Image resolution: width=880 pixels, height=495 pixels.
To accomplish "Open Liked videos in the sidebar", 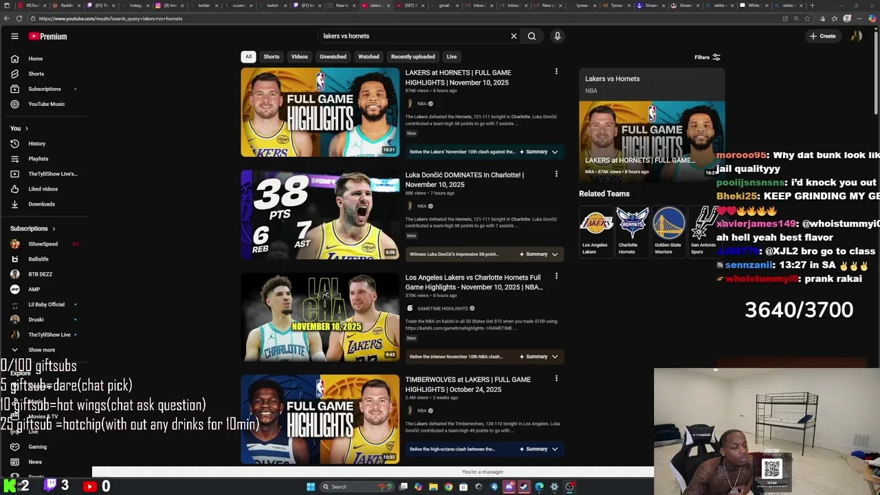I will click(45, 189).
